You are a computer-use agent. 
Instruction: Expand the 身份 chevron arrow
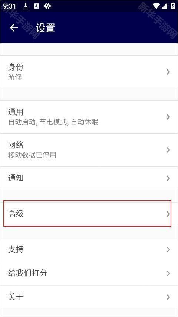[168, 72]
